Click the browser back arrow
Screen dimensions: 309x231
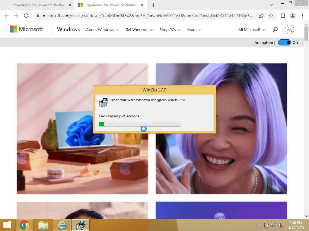(x=7, y=16)
